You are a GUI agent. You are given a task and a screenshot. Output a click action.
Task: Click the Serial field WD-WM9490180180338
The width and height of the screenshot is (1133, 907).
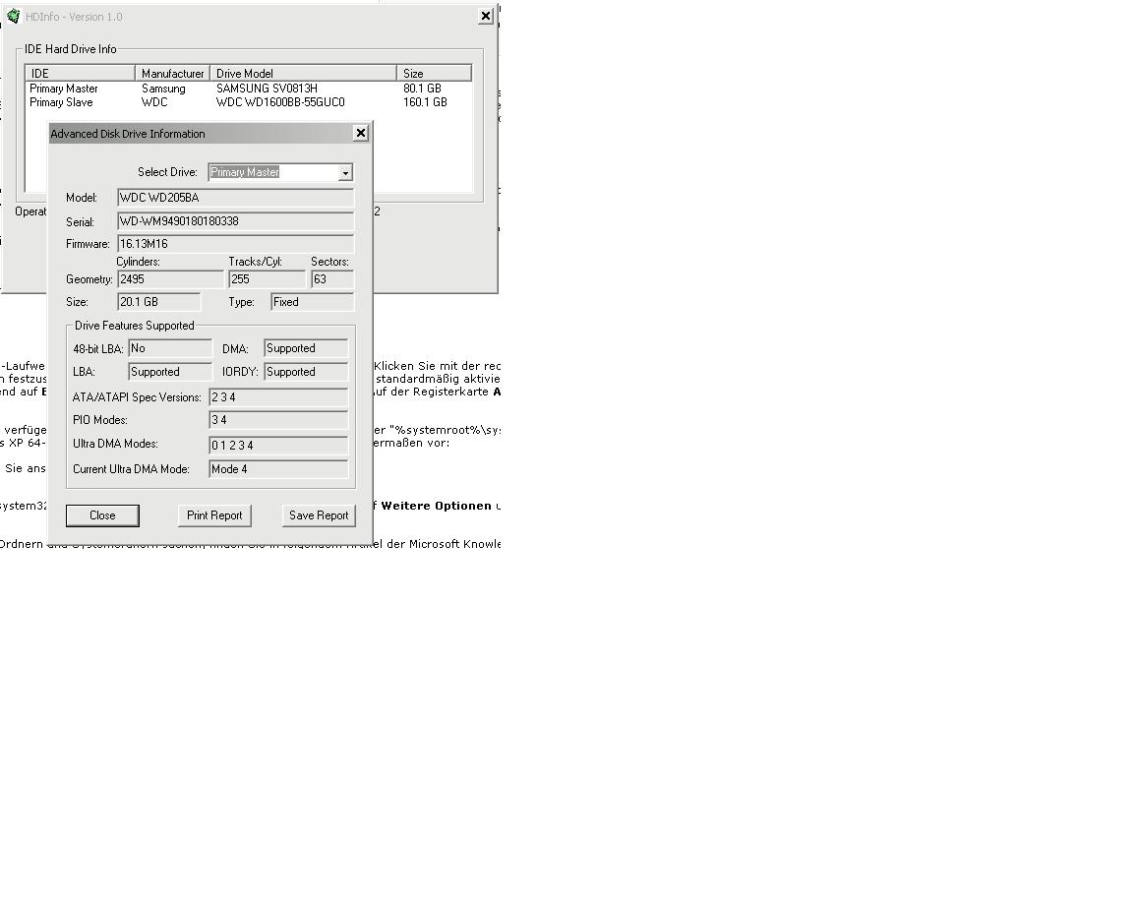(x=236, y=221)
